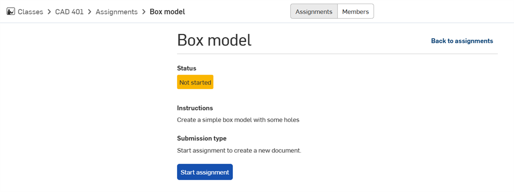Switch to the Members tab

point(355,11)
